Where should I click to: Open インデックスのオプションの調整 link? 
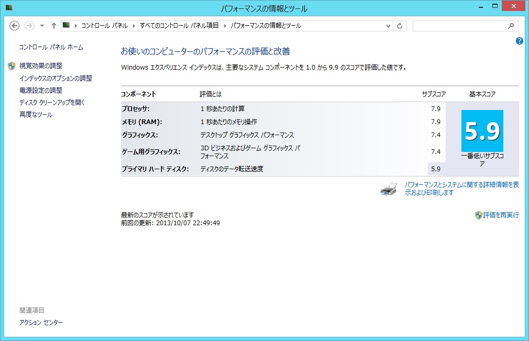point(56,78)
